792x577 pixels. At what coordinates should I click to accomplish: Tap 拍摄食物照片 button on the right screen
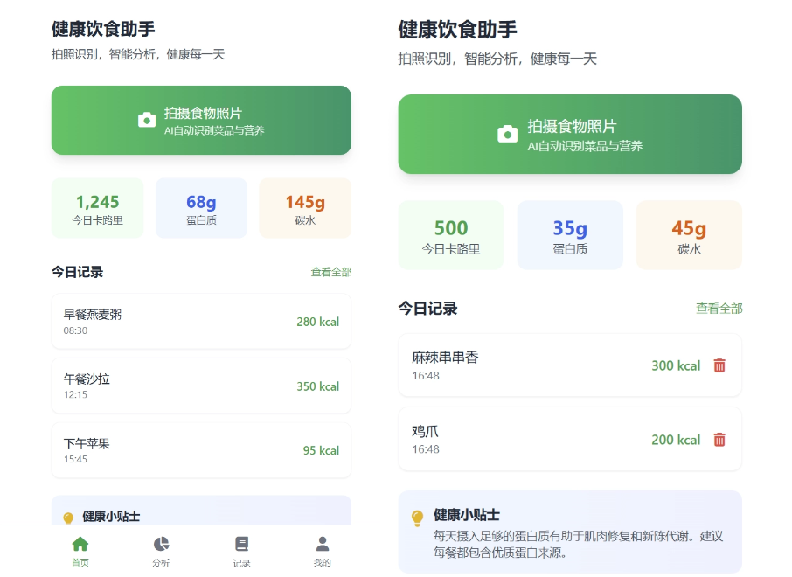click(x=570, y=134)
